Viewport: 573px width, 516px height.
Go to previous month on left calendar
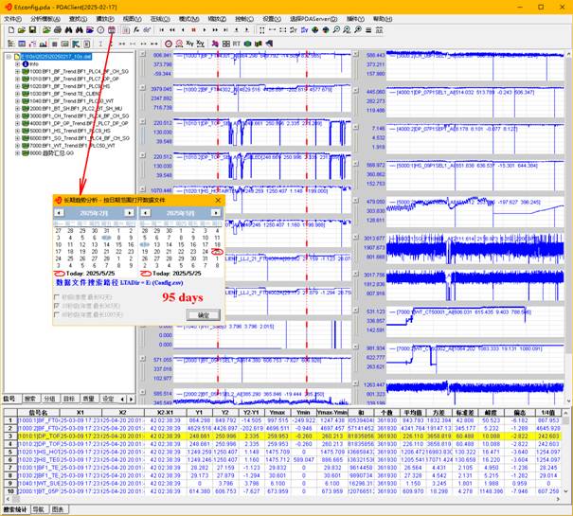point(58,213)
